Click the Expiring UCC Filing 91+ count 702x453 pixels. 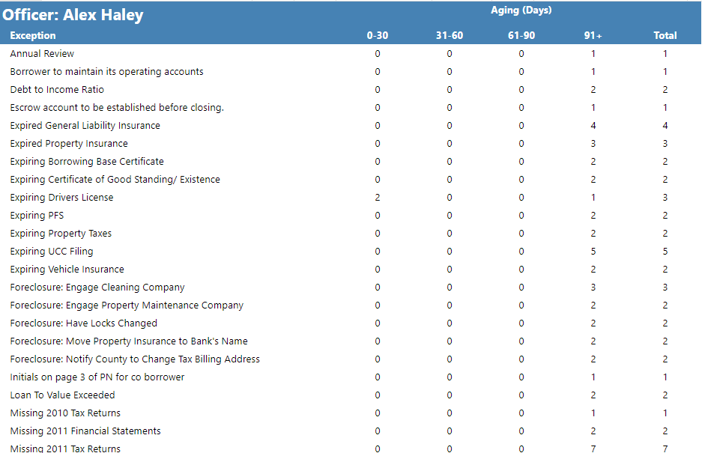tap(593, 252)
